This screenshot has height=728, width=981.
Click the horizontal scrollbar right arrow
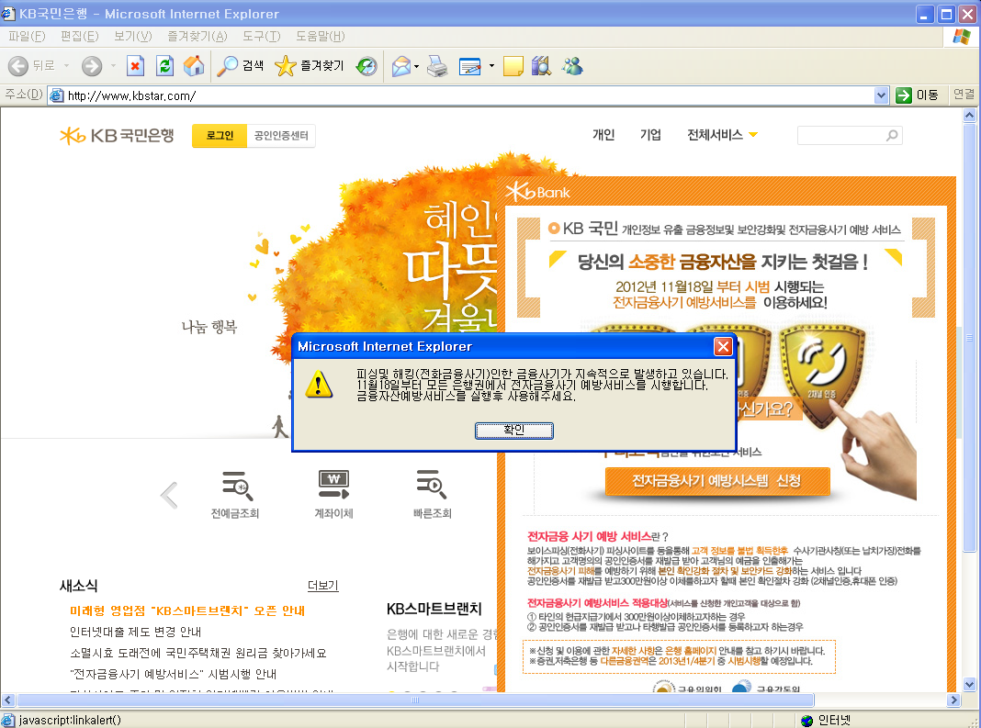point(954,700)
